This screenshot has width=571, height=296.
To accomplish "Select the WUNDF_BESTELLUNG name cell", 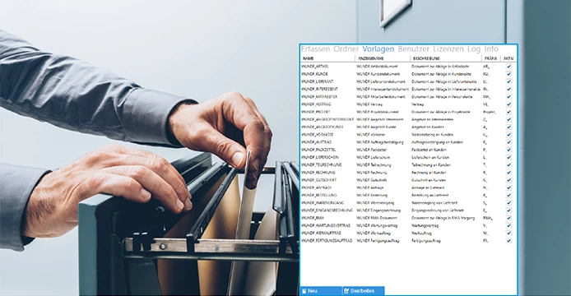I will pyautogui.click(x=319, y=195).
